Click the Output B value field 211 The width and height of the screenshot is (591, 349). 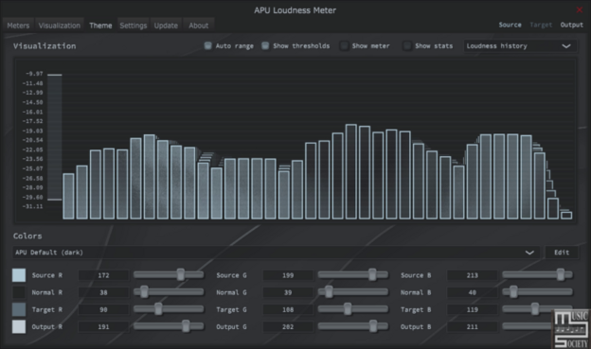[473, 327]
